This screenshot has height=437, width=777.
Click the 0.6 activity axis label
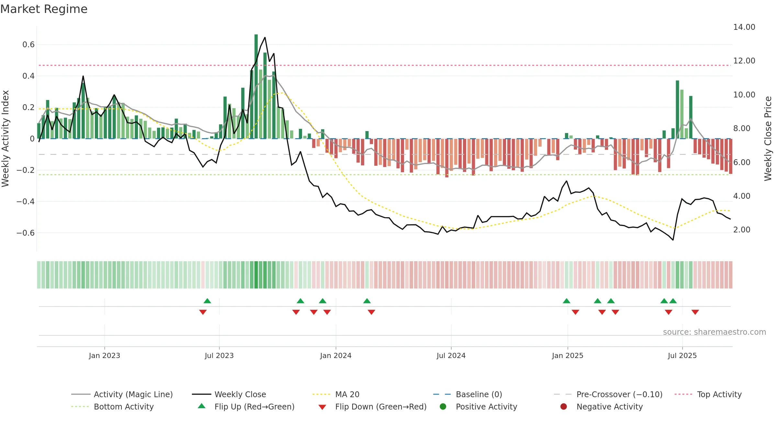(x=28, y=45)
